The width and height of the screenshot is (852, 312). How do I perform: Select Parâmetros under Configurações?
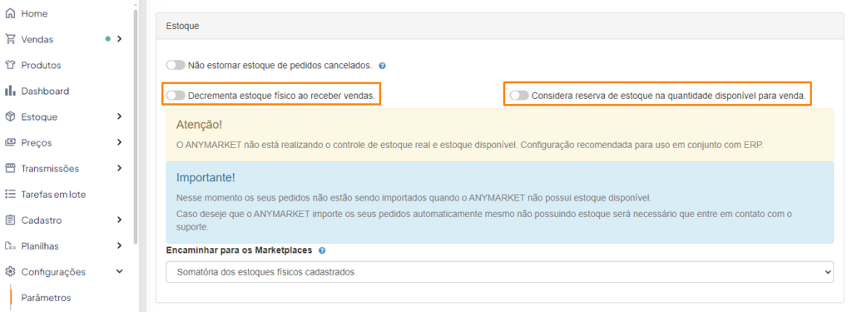(x=47, y=298)
